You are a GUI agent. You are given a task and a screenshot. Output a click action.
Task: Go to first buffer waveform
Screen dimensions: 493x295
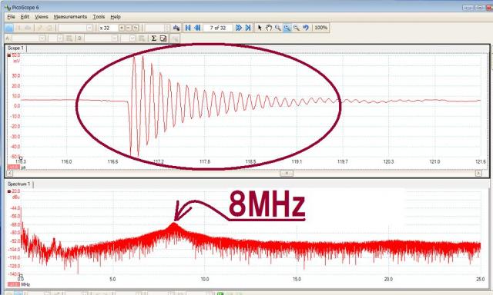point(188,28)
